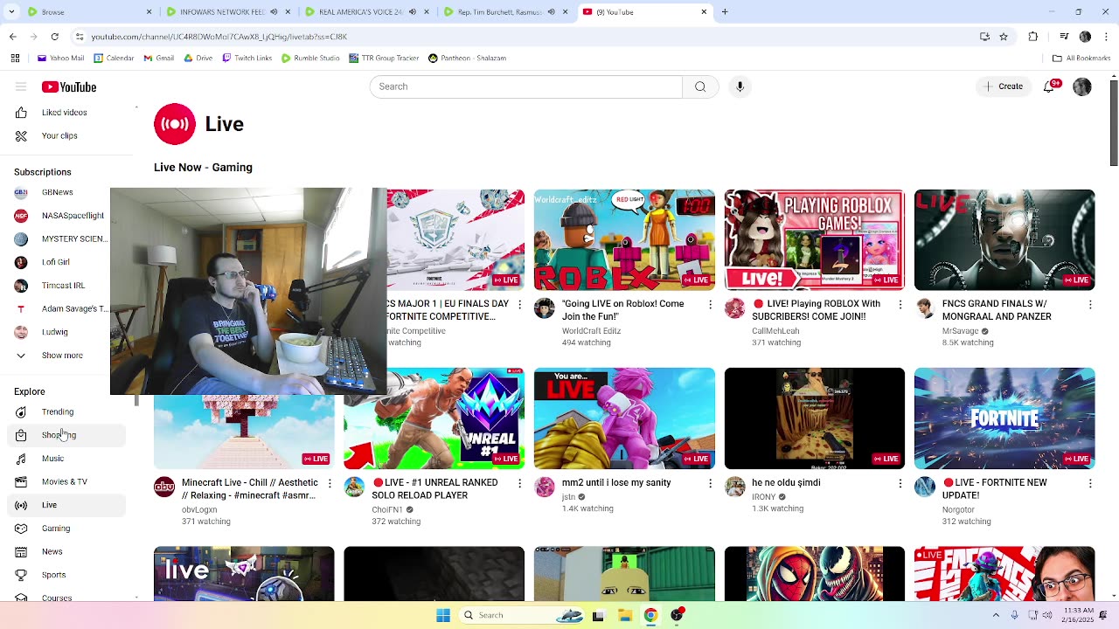The width and height of the screenshot is (1119, 629).
Task: Click the YouTube home logo
Action: (69, 86)
